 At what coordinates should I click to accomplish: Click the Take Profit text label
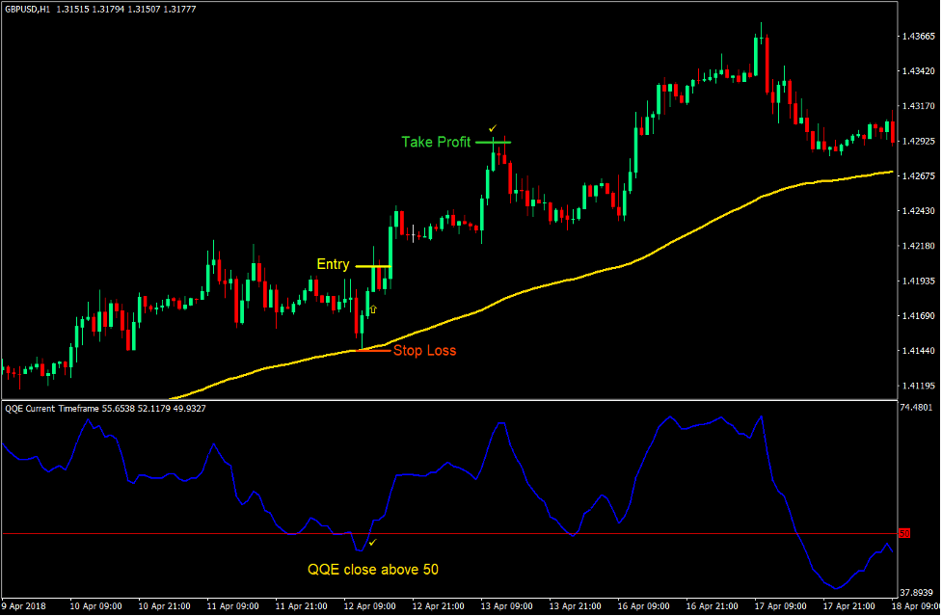tap(436, 143)
